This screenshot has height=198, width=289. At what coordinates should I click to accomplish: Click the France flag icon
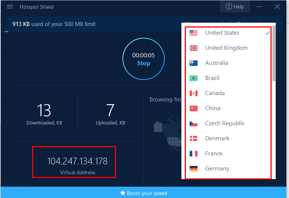[193, 153]
